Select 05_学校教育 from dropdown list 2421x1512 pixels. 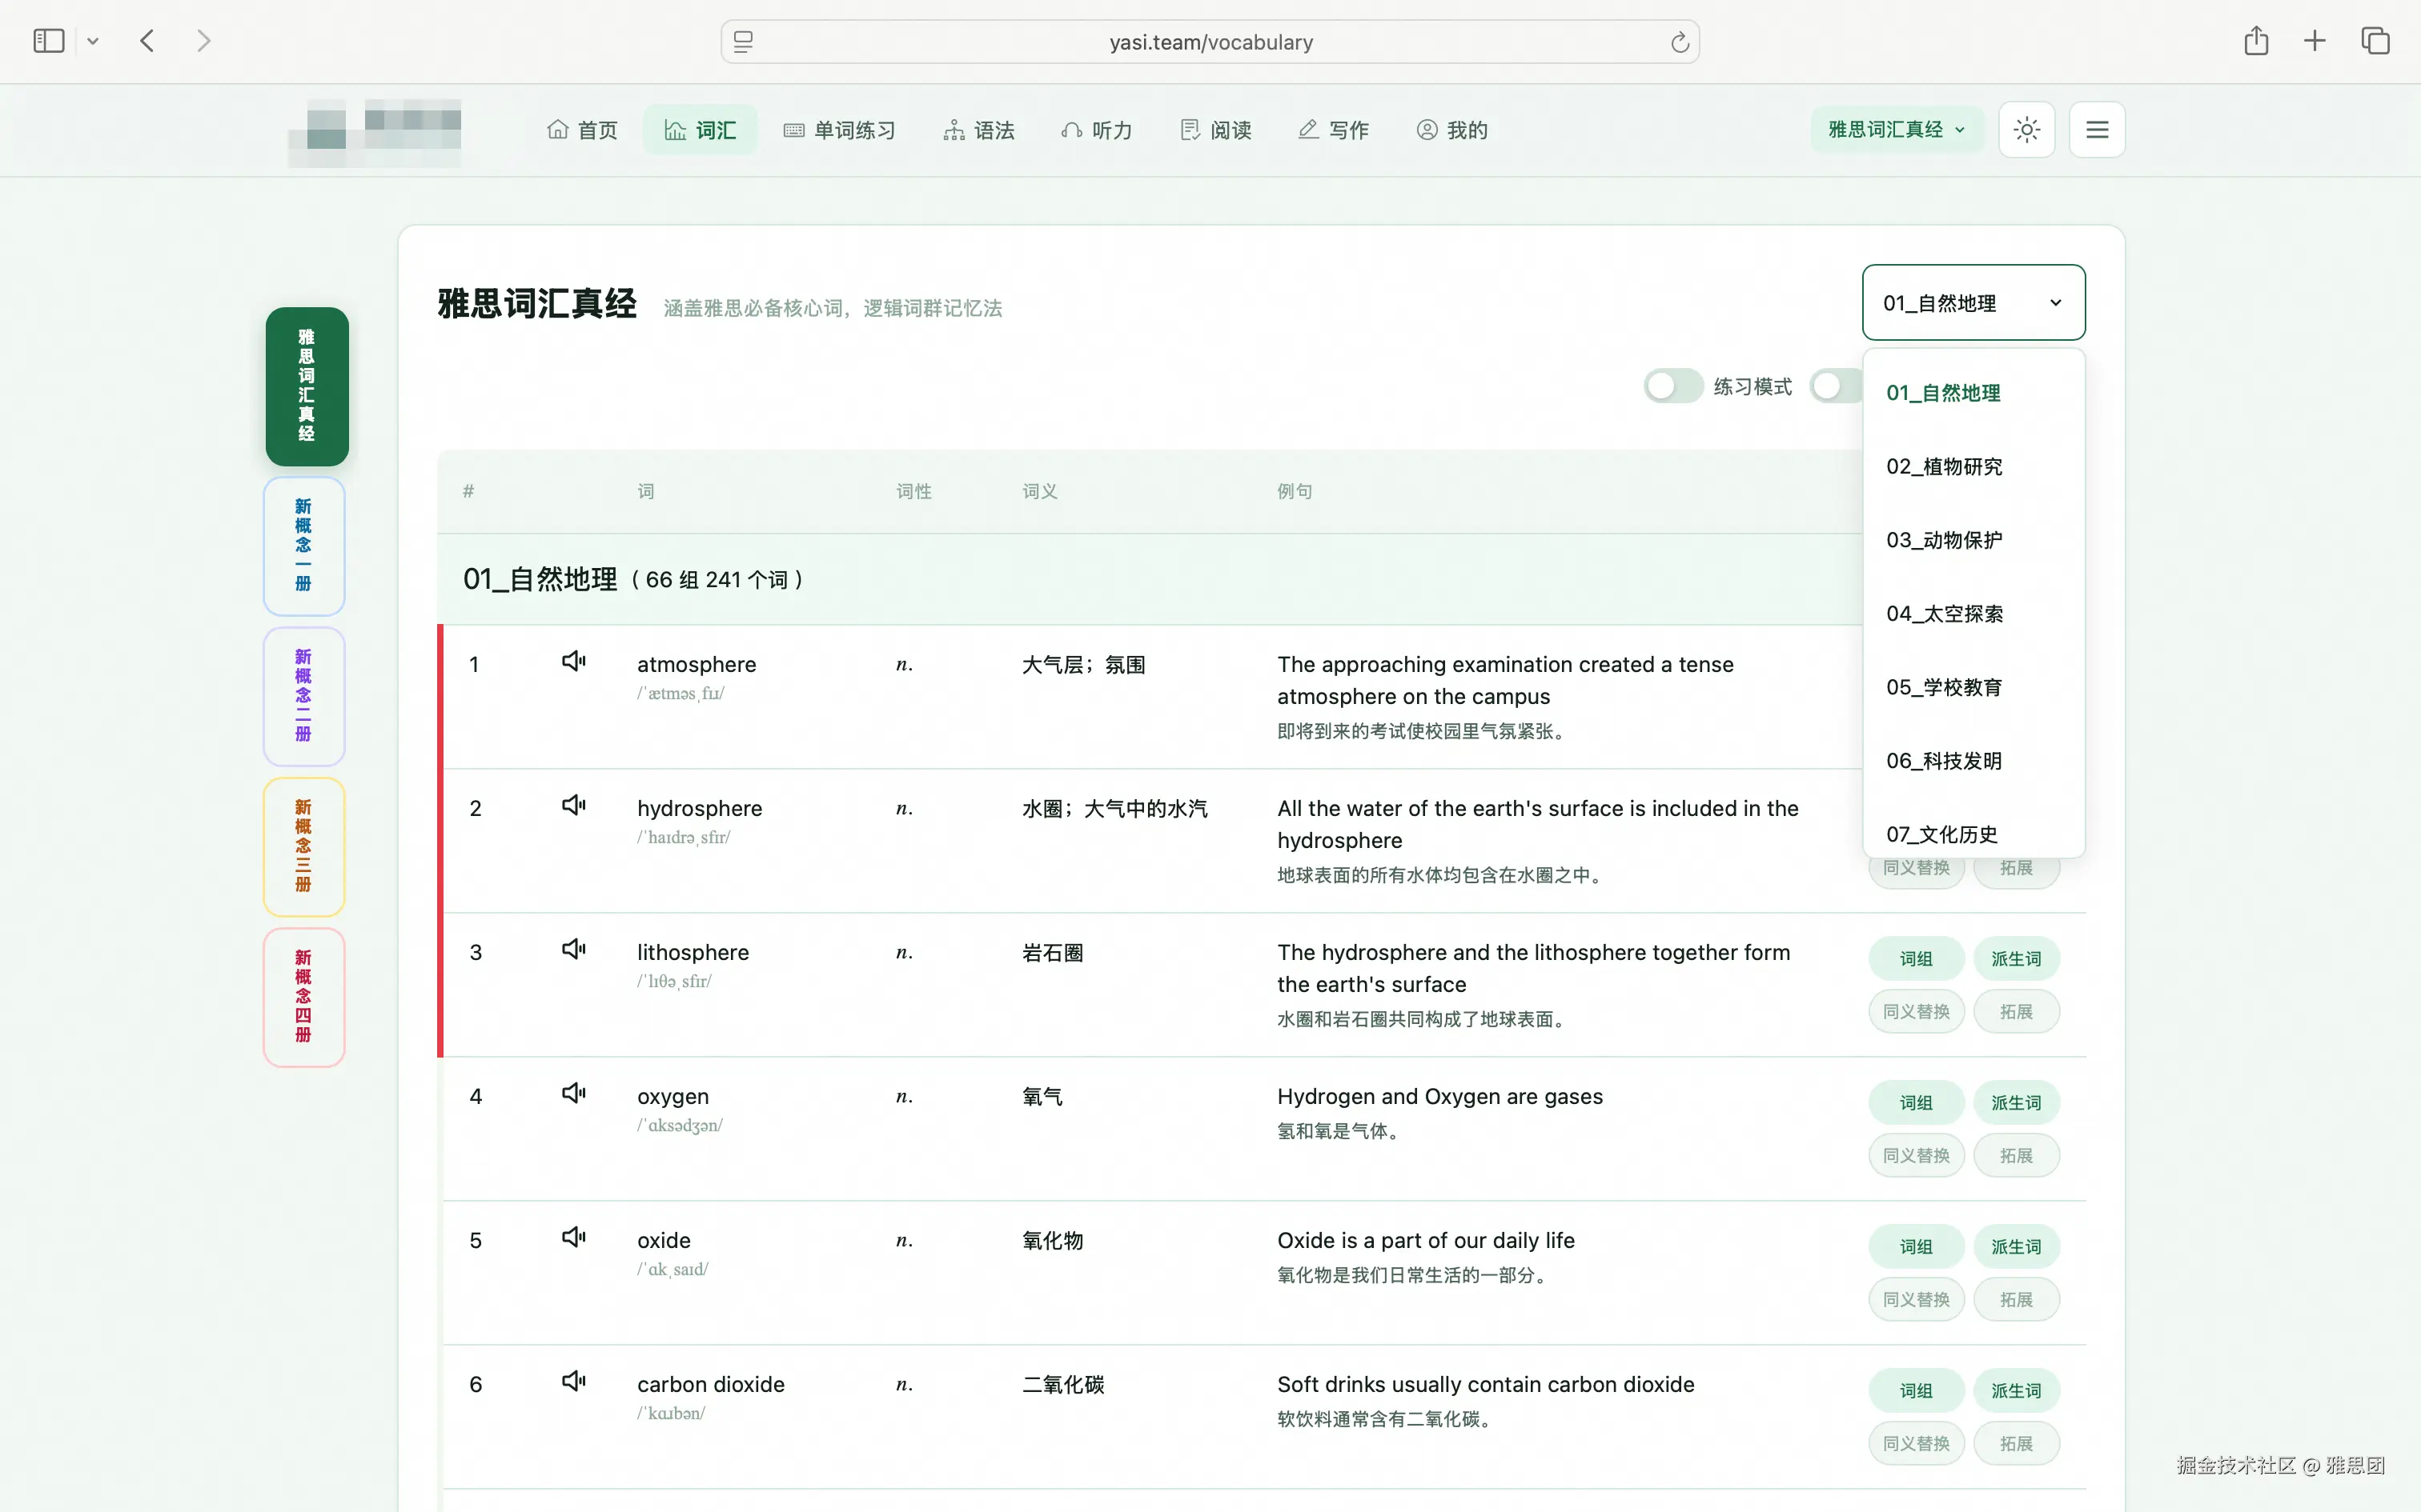pyautogui.click(x=1973, y=687)
